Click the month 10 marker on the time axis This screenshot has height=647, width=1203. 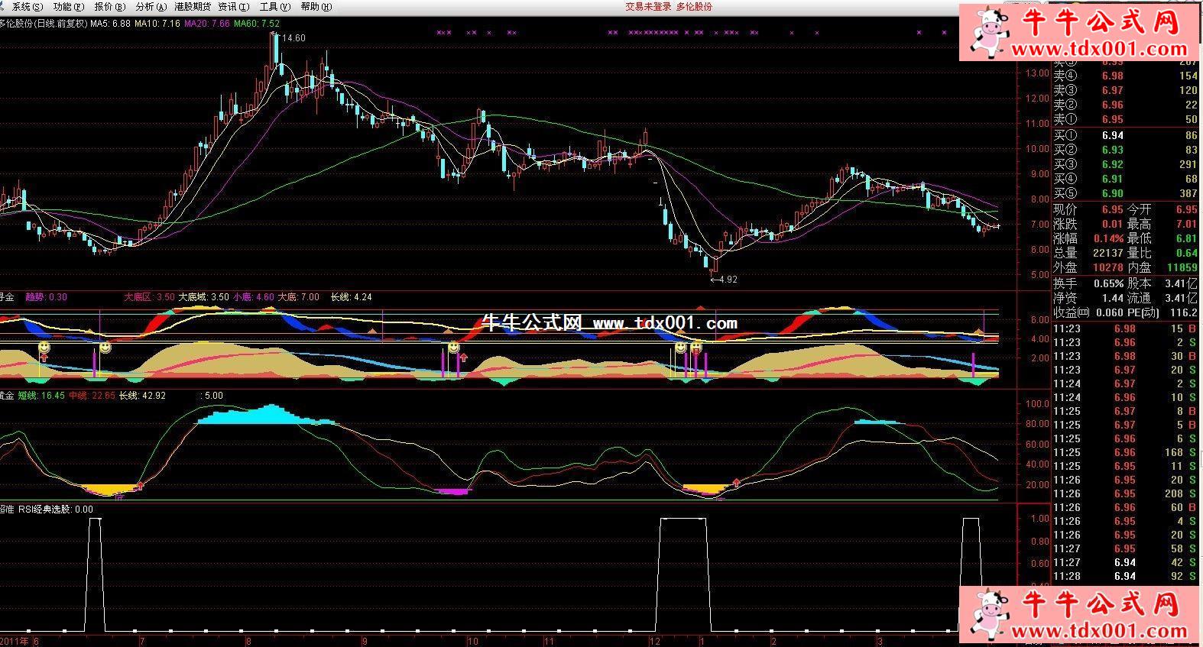tap(473, 641)
